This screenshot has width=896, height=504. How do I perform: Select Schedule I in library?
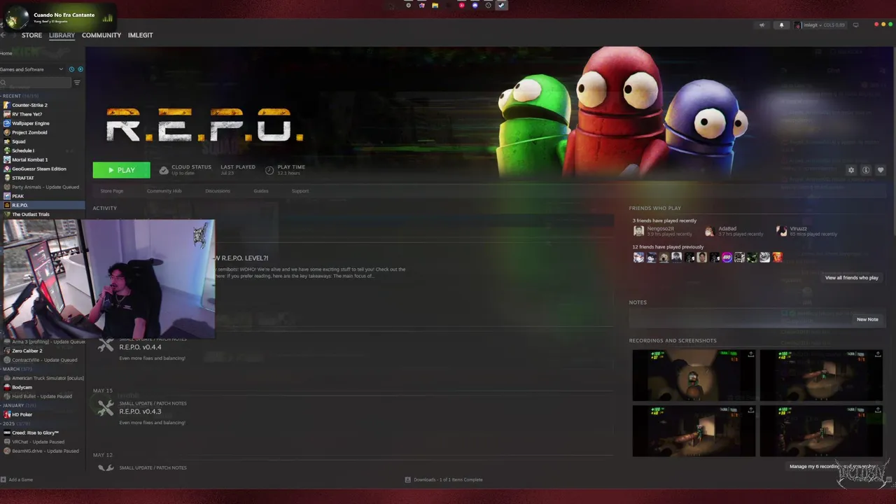23,150
